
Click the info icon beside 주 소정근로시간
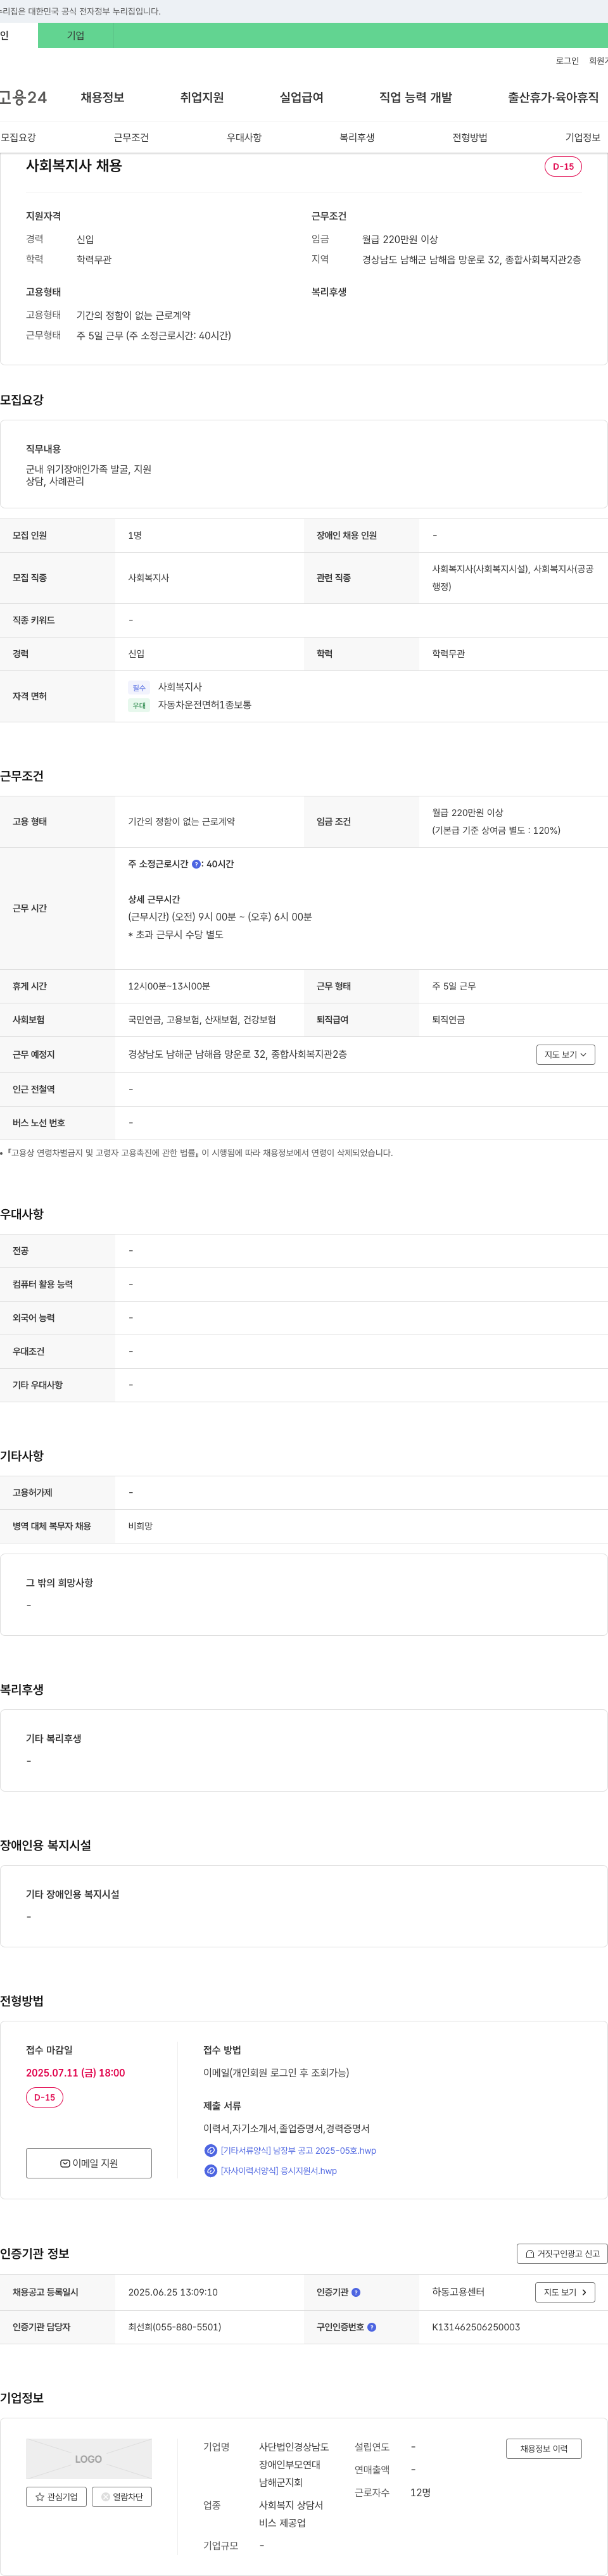[196, 864]
